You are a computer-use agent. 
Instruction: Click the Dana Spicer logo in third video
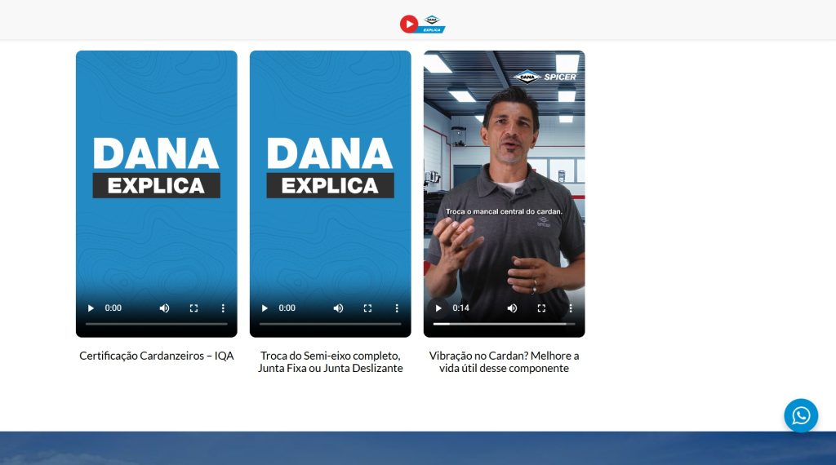point(545,77)
